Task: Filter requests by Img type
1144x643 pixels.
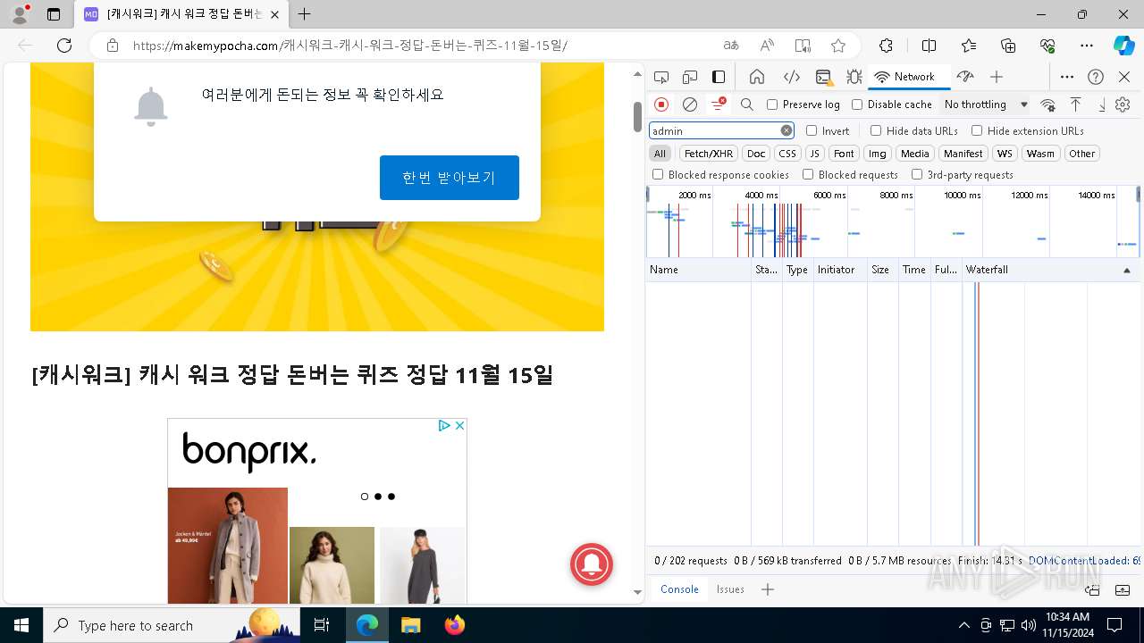Action: (x=878, y=154)
